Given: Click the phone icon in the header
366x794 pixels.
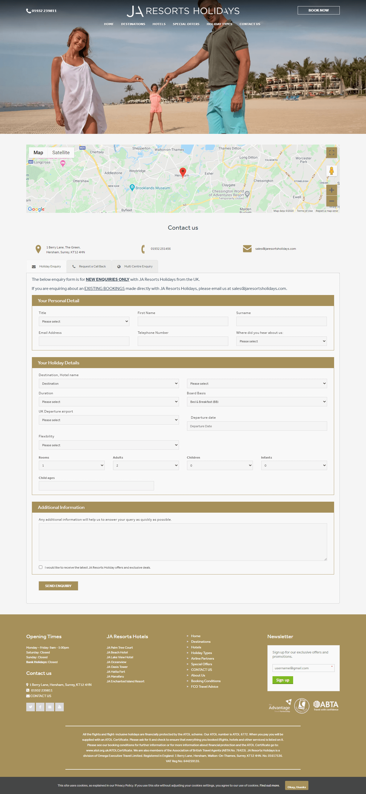Looking at the screenshot, I should (28, 11).
